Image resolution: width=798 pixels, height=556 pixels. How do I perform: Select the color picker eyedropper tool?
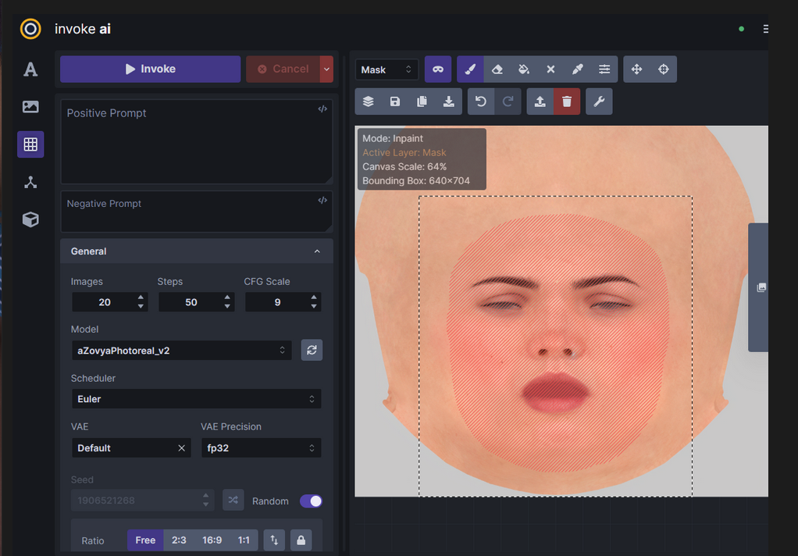coord(578,69)
